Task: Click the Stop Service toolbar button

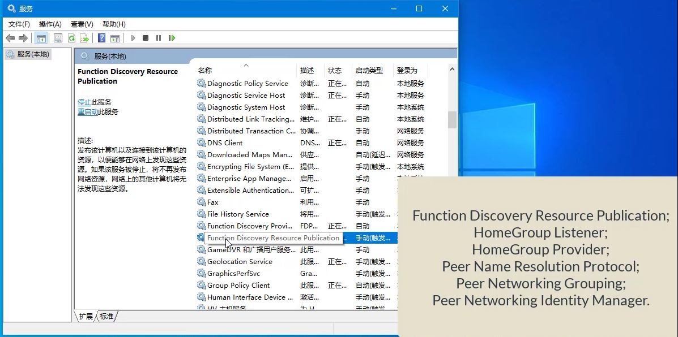Action: 146,38
